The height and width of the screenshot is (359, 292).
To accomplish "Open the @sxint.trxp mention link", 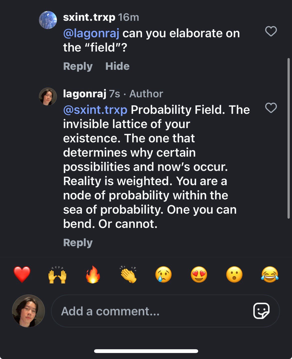I will (95, 110).
